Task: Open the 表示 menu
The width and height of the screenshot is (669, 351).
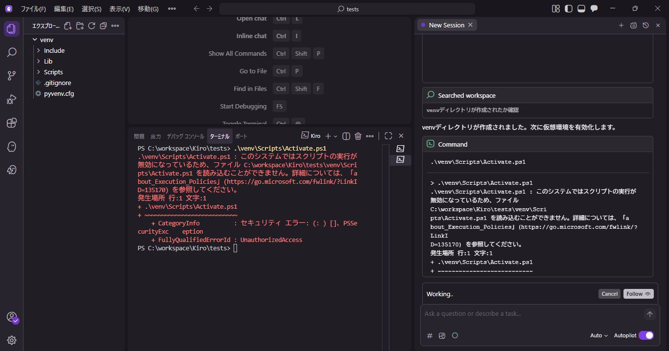Action: (x=119, y=8)
